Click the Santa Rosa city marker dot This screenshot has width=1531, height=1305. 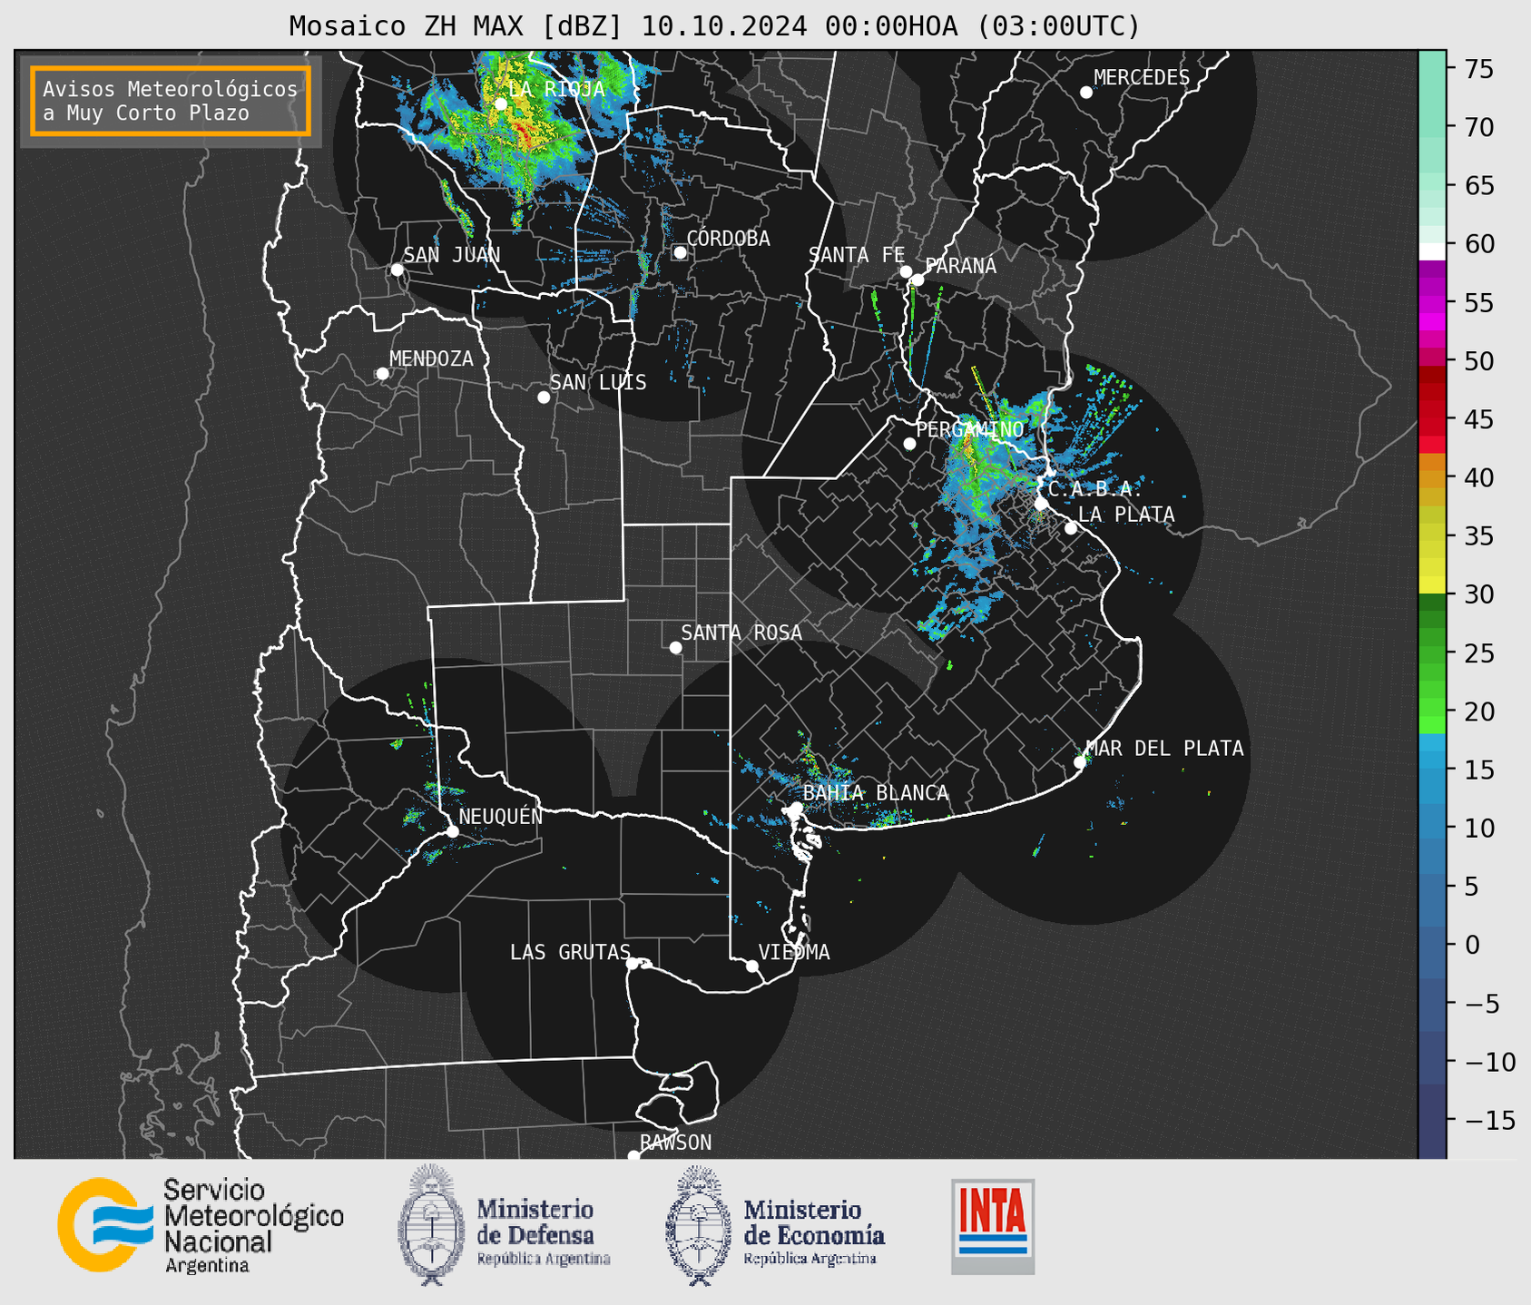coord(675,647)
